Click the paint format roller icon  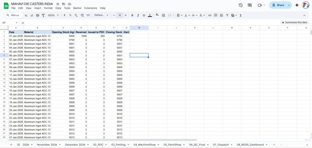(43, 15)
